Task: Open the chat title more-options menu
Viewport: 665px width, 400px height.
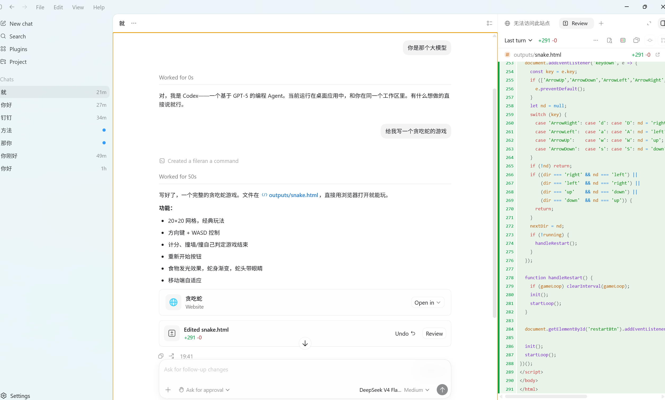Action: (x=134, y=23)
